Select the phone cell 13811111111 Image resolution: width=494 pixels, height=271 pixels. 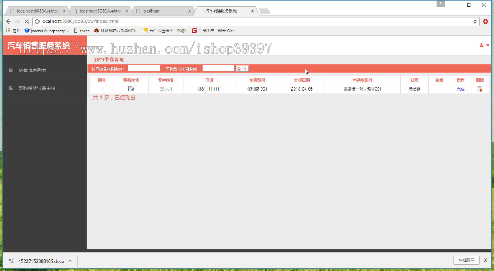click(x=209, y=89)
